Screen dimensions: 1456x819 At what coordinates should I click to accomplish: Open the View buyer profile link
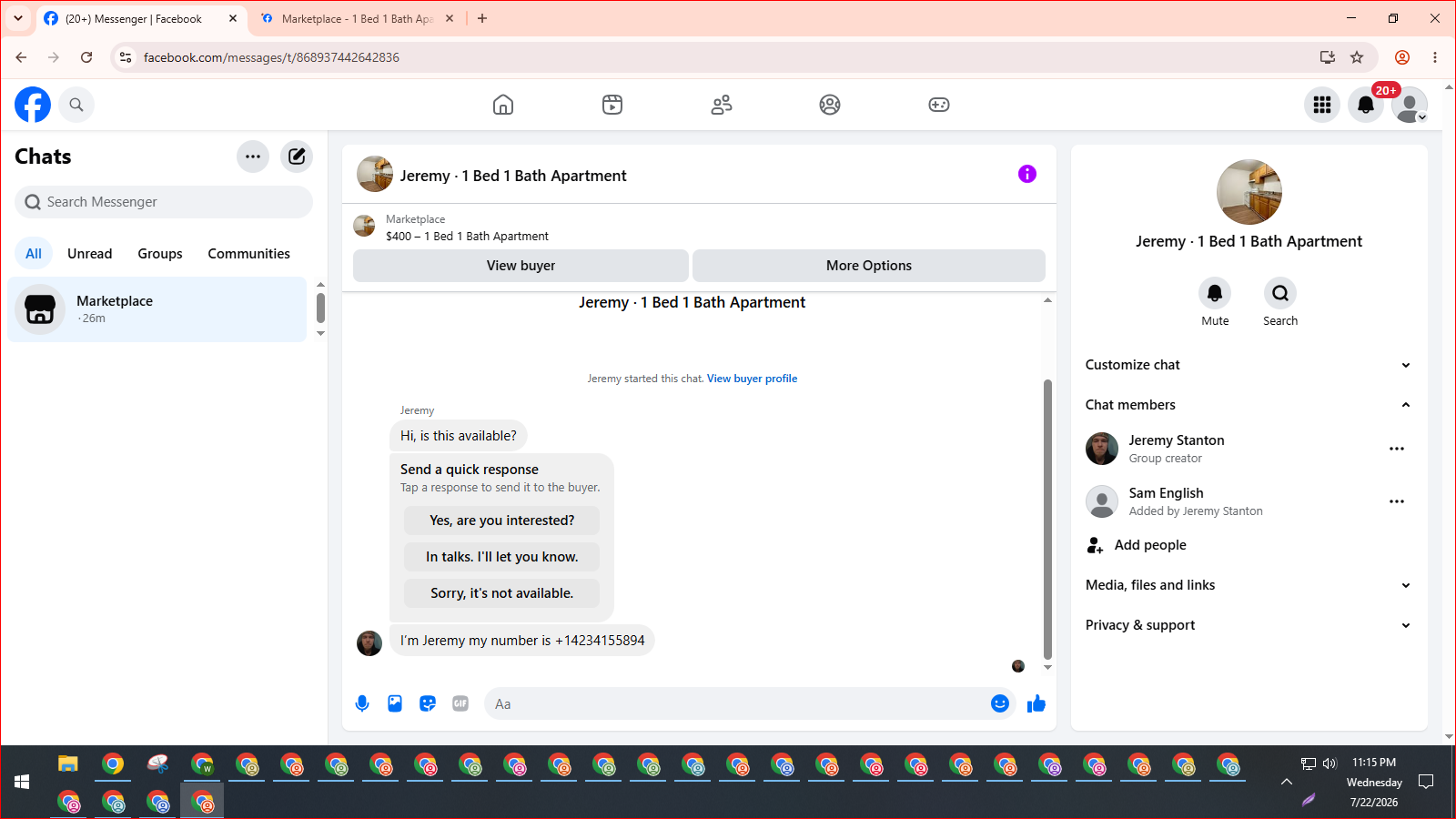[x=752, y=379]
